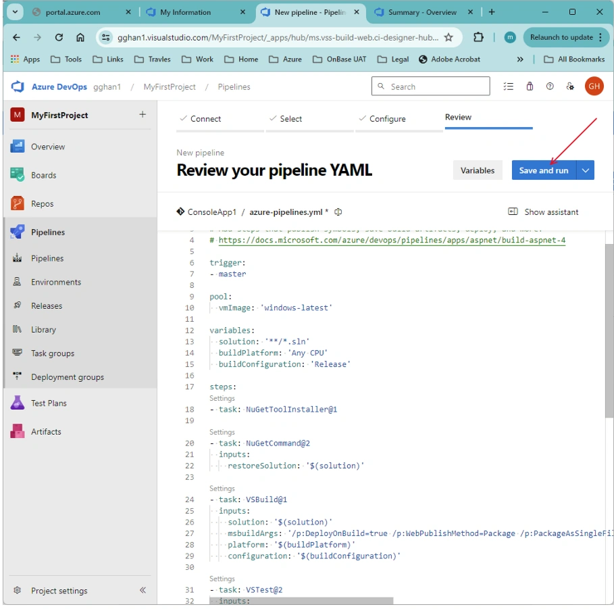Switch to the My Information tab
This screenshot has width=614, height=609.
point(195,12)
